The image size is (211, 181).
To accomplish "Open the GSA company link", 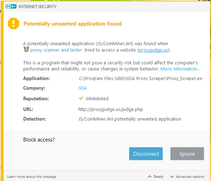I will click(83, 88).
